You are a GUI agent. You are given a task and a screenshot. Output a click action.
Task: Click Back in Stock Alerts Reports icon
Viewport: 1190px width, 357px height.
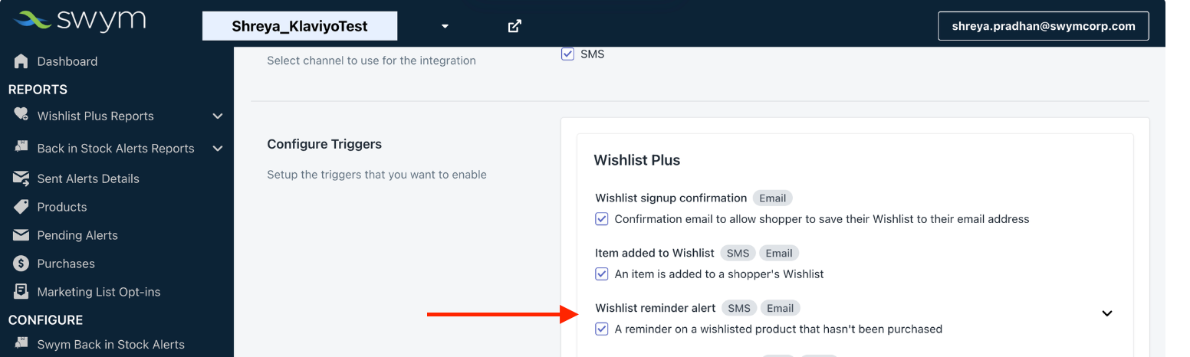pos(21,147)
